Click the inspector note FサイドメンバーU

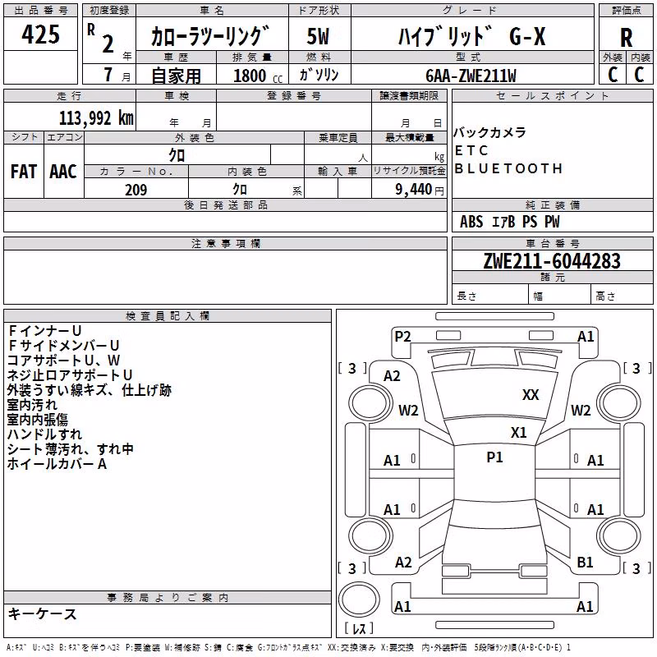(64, 345)
